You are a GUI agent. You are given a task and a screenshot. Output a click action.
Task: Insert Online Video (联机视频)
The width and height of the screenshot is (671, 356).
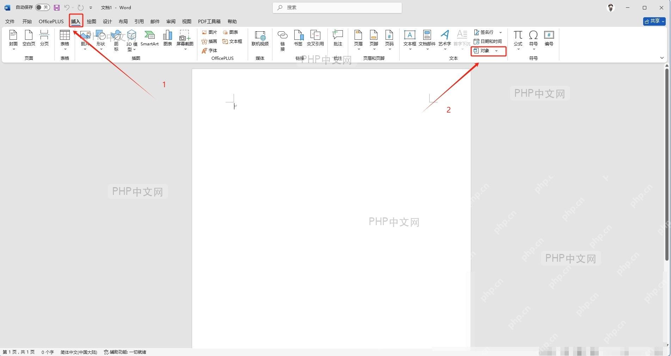(x=260, y=38)
